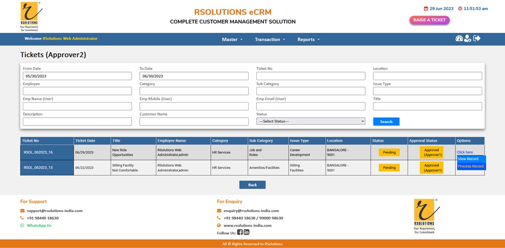Click the user settings profile icon
The image size is (505, 248).
click(468, 38)
